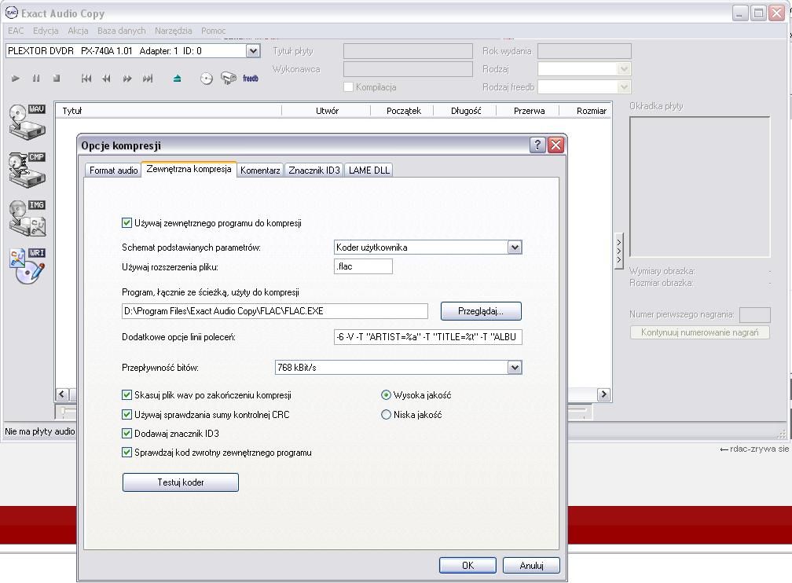Click the eject CD icon
Image resolution: width=792 pixels, height=583 pixels.
pos(177,79)
